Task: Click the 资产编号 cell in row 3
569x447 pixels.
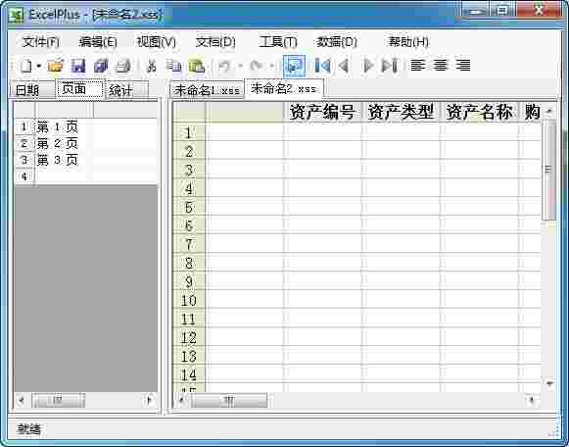Action: pos(322,170)
